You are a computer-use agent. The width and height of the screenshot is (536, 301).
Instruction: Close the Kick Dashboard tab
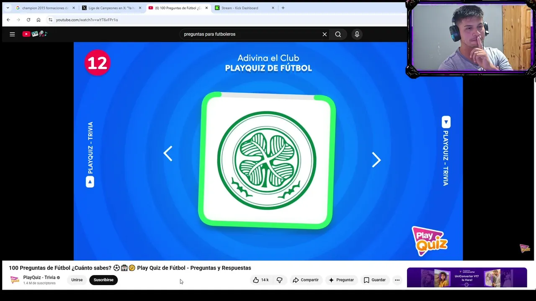(x=273, y=8)
